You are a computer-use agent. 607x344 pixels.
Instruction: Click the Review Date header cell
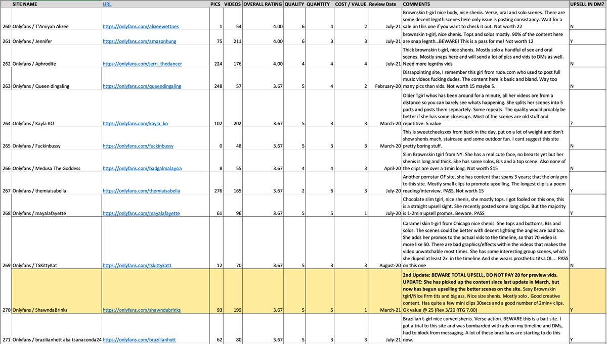[x=384, y=4]
